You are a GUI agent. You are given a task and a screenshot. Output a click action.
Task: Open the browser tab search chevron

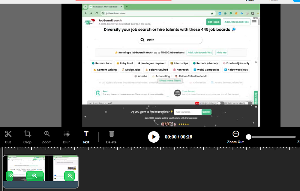tap(85, 7)
